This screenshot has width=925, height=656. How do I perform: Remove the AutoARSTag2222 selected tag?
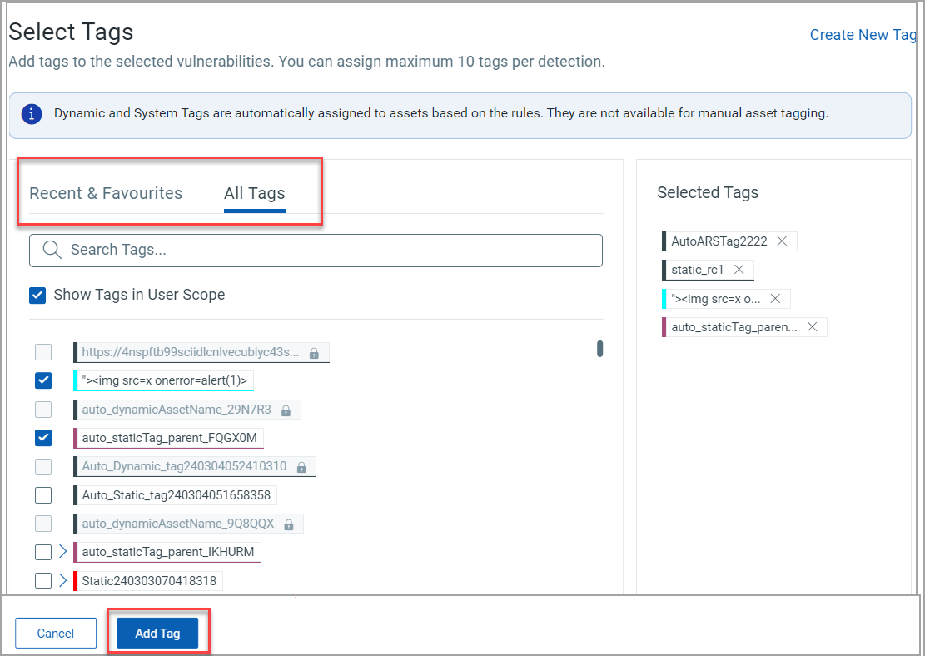(782, 241)
